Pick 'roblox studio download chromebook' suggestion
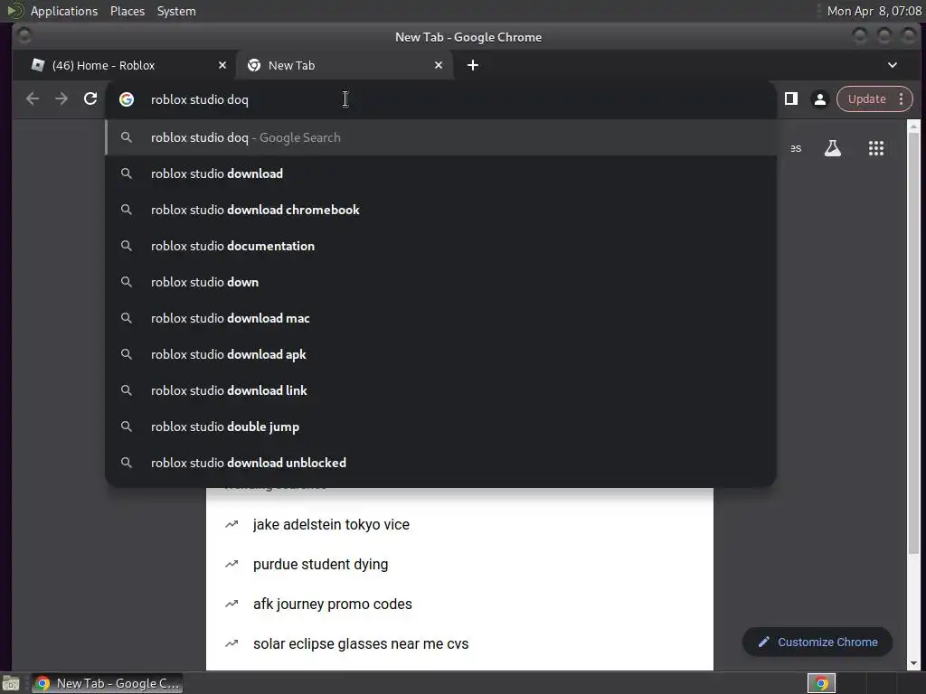Image resolution: width=926 pixels, height=694 pixels. click(x=440, y=210)
